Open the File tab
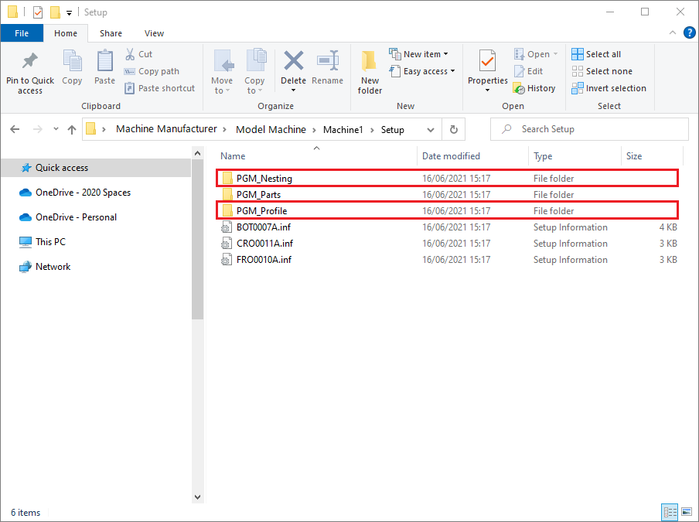The height and width of the screenshot is (522, 699). pos(22,33)
